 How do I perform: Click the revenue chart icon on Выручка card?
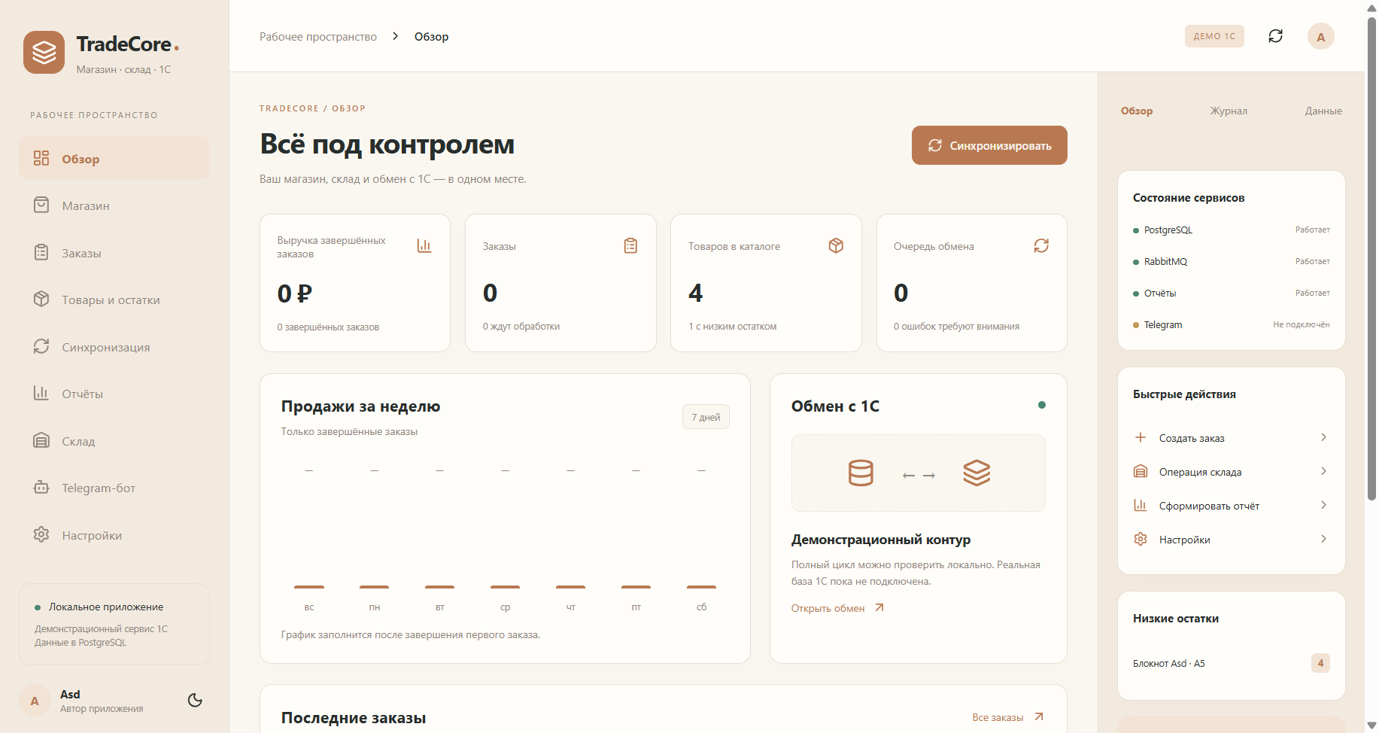tap(424, 246)
